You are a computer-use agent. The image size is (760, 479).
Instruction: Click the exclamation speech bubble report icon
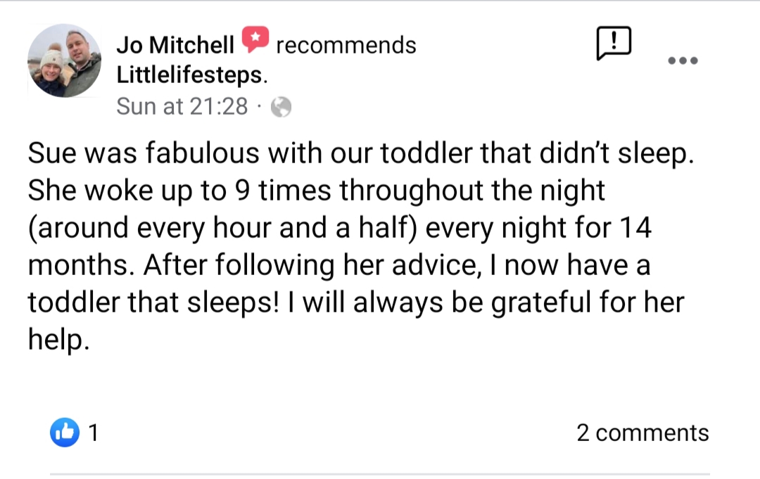[614, 44]
